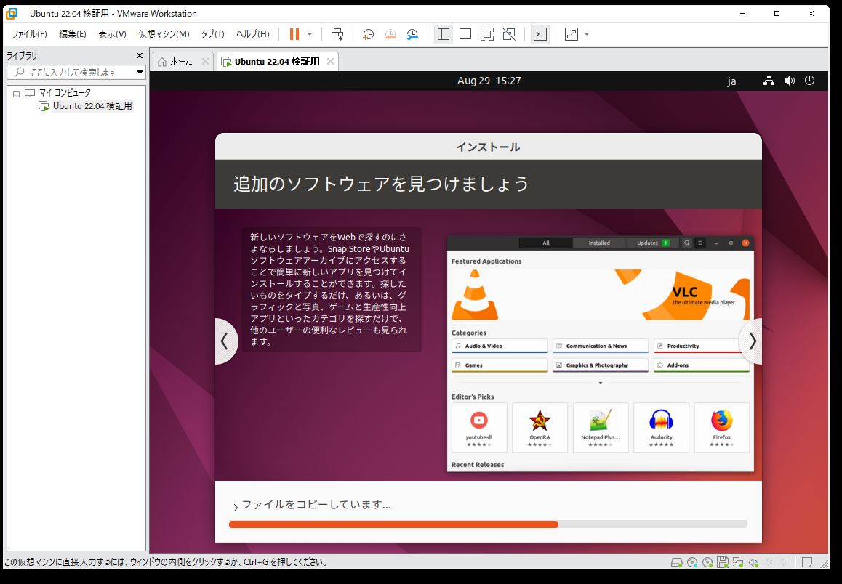Click the network adapter status icon
The height and width of the screenshot is (584, 842).
[738, 562]
